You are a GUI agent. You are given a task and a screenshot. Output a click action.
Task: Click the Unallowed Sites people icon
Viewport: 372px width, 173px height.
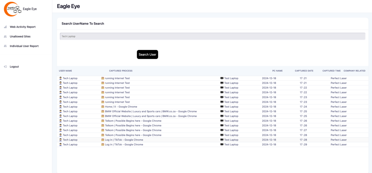tap(5, 37)
